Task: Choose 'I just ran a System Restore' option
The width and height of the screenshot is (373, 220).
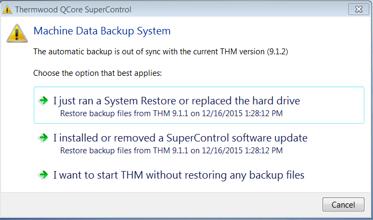Action: coord(176,101)
